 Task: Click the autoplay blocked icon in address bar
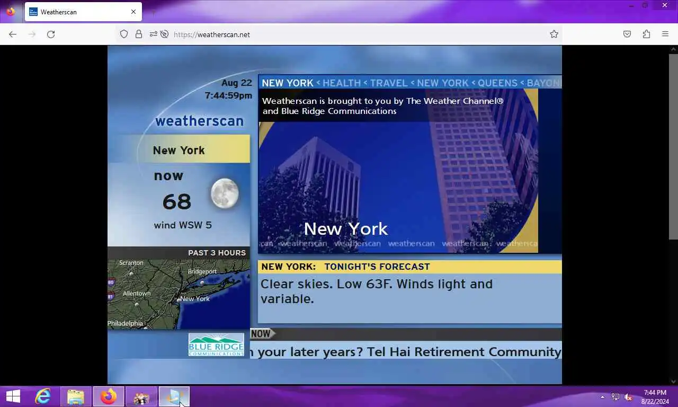pyautogui.click(x=164, y=34)
